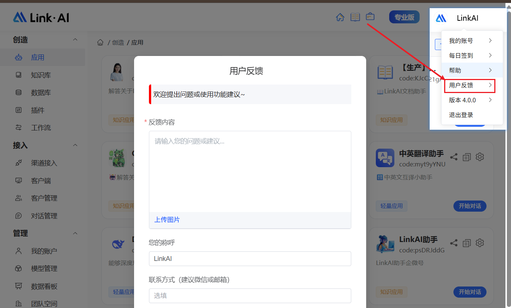
Task: Open 每日签到 from the account menu
Action: tap(470, 56)
